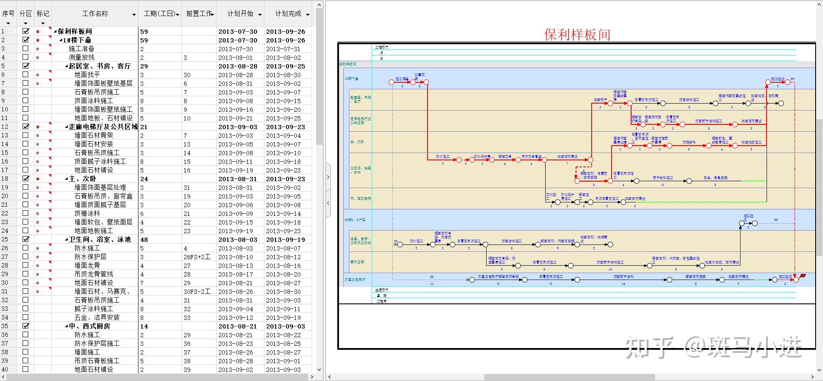The image size is (823, 381).
Task: Open the 工作名称 column dropdown arrow
Action: click(x=134, y=15)
